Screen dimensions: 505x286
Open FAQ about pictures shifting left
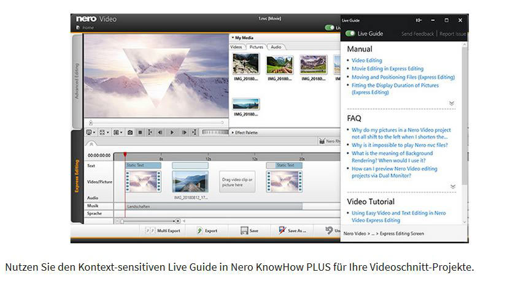pos(401,134)
